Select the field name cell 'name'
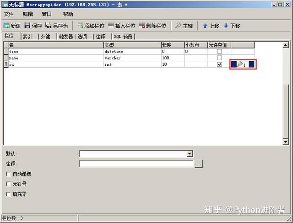Screen dimensions: 293x223 coord(56,58)
